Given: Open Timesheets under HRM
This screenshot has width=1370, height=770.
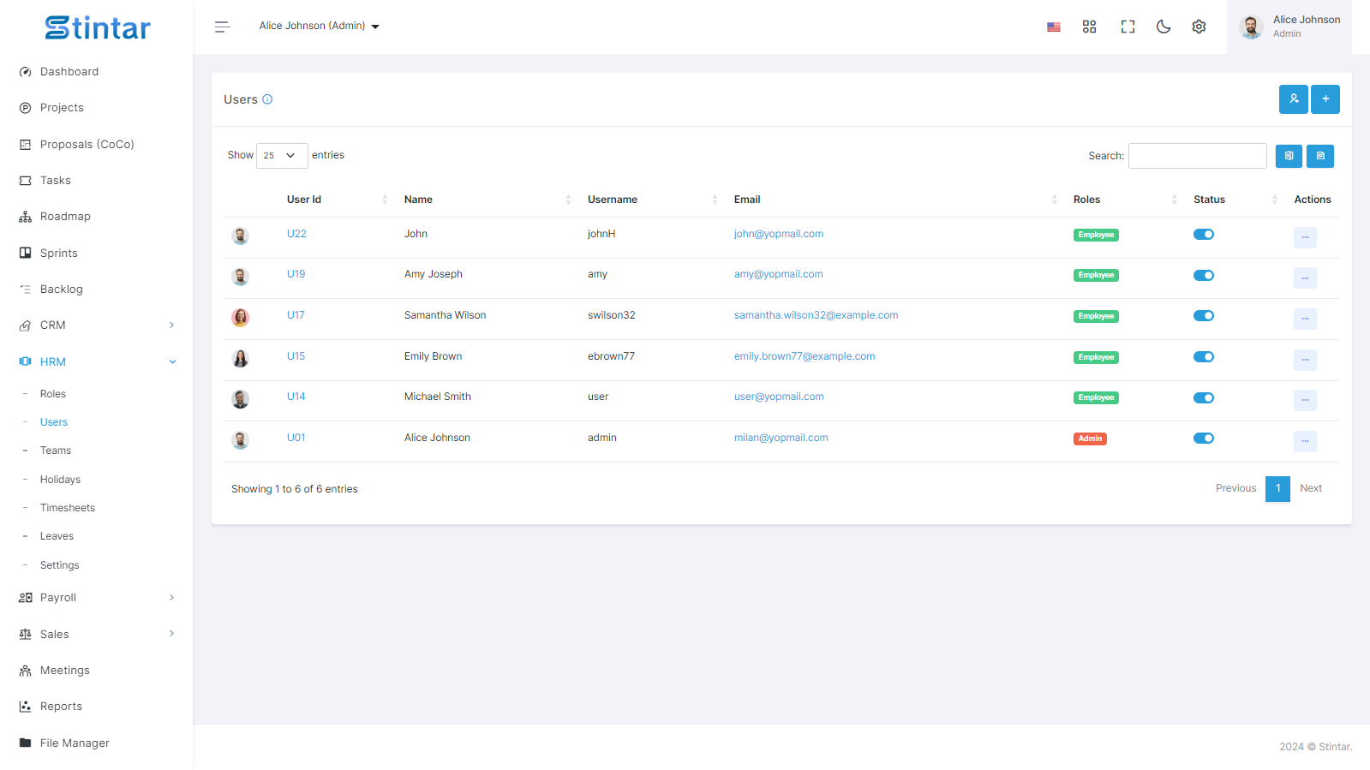Looking at the screenshot, I should coord(68,508).
